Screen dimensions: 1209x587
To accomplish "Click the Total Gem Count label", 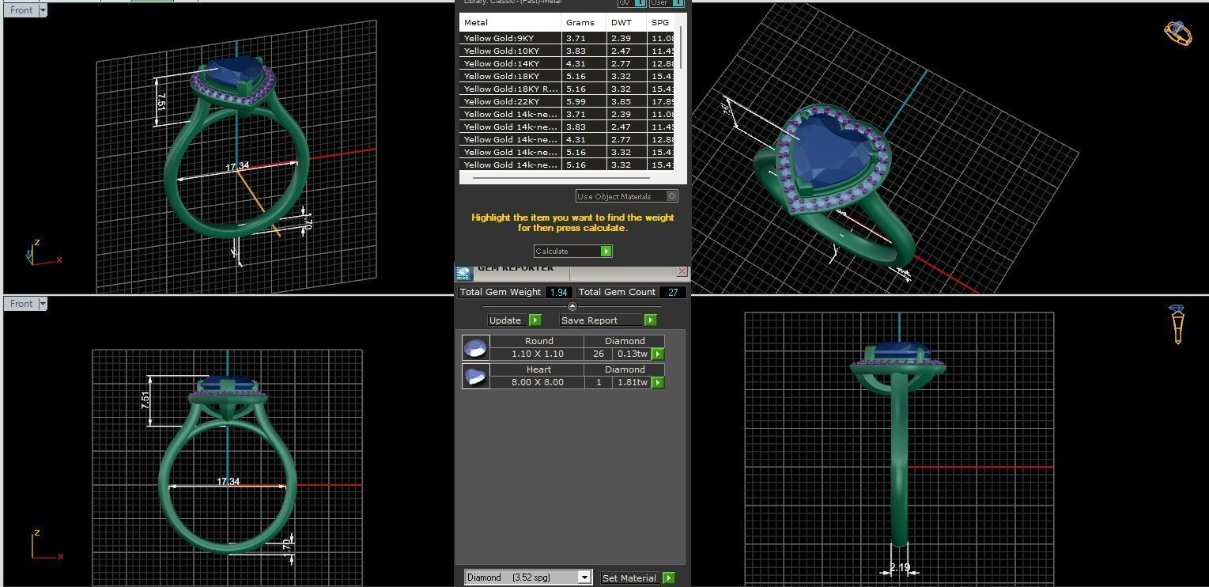I will click(618, 292).
